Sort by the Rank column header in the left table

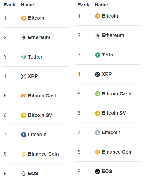click(x=10, y=5)
